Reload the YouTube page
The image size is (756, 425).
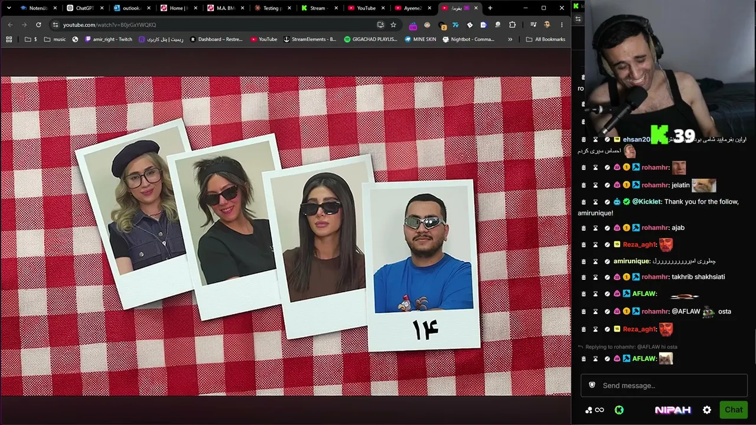pos(38,25)
